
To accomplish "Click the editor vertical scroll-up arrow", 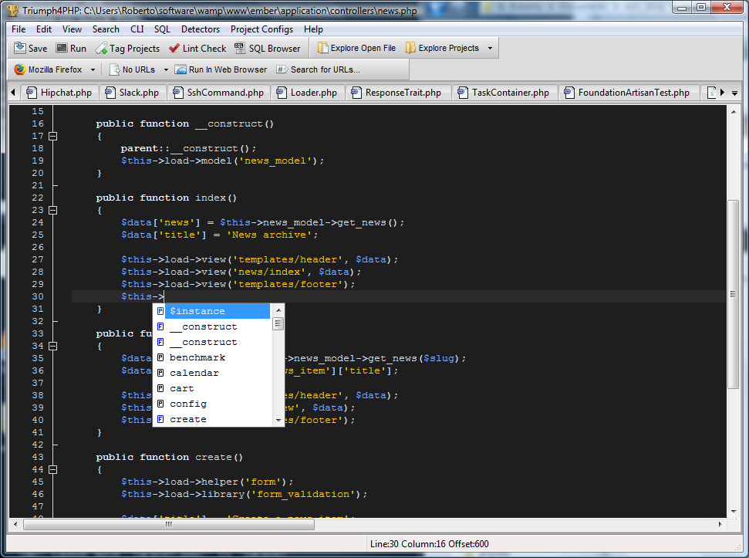I will coord(734,112).
